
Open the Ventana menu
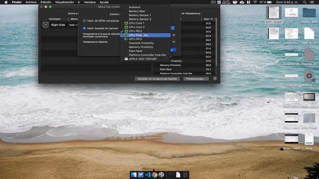coord(90,2)
